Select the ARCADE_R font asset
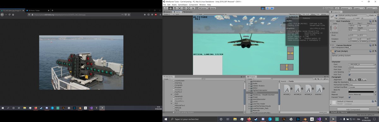Image resolution: width=379 pixels, height=122 pixels. [308, 90]
